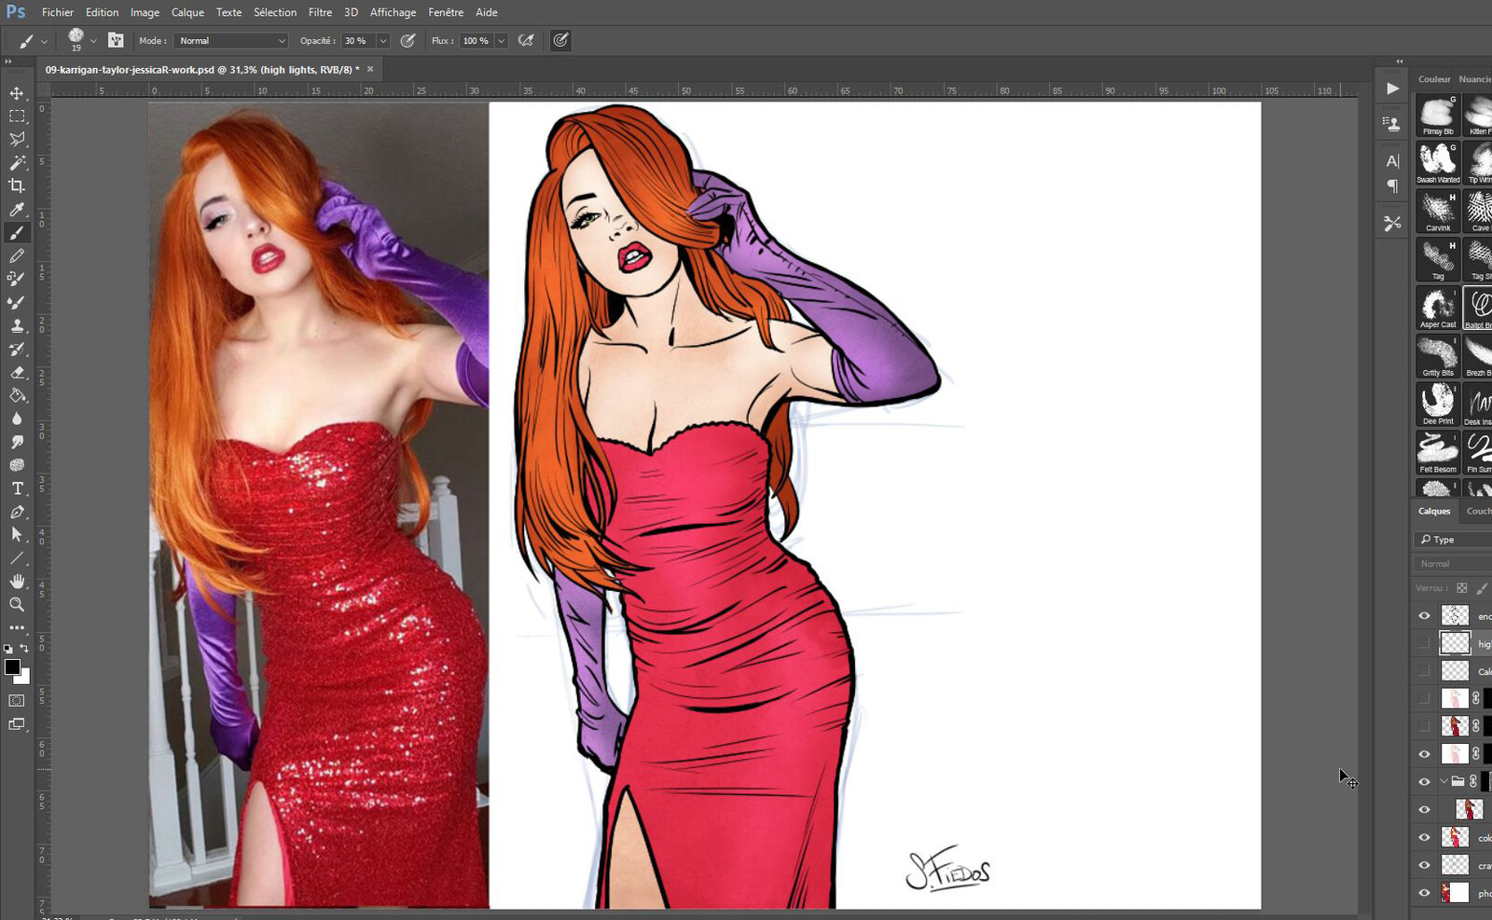Toggle Quick Mask mode icon

pyautogui.click(x=17, y=700)
